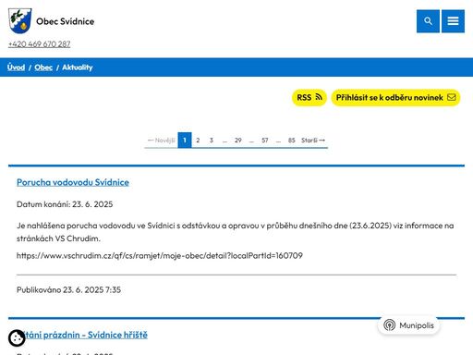The image size is (473, 355).
Task: Select pagination page 2
Action: [x=198, y=141]
